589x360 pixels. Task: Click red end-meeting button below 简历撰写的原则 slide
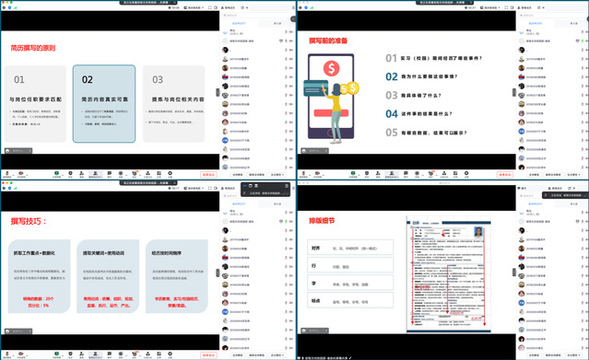208,175
